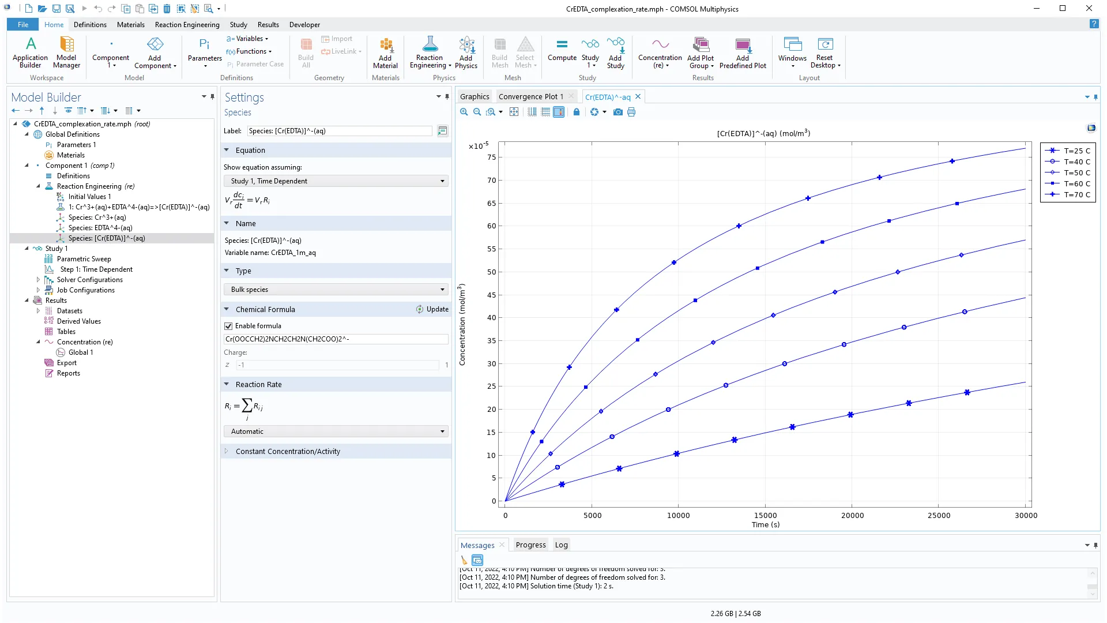Toggle the x-axis log scale icon

(532, 112)
